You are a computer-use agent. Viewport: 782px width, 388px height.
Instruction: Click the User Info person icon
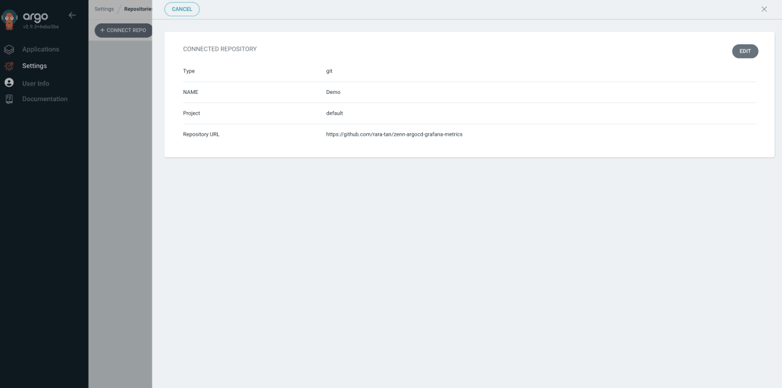pos(9,83)
